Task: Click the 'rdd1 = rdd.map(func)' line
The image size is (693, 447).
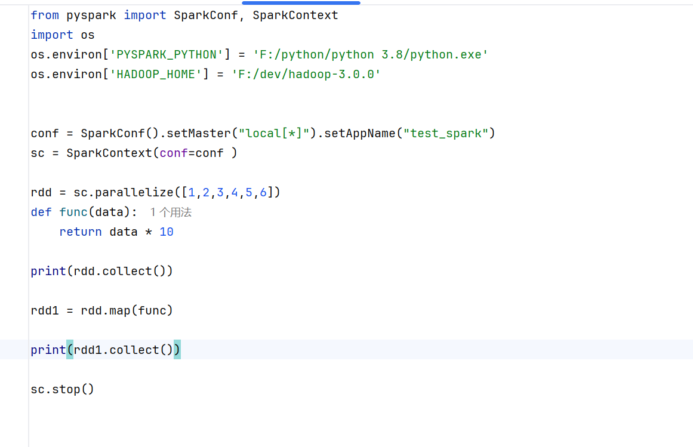Action: tap(101, 310)
